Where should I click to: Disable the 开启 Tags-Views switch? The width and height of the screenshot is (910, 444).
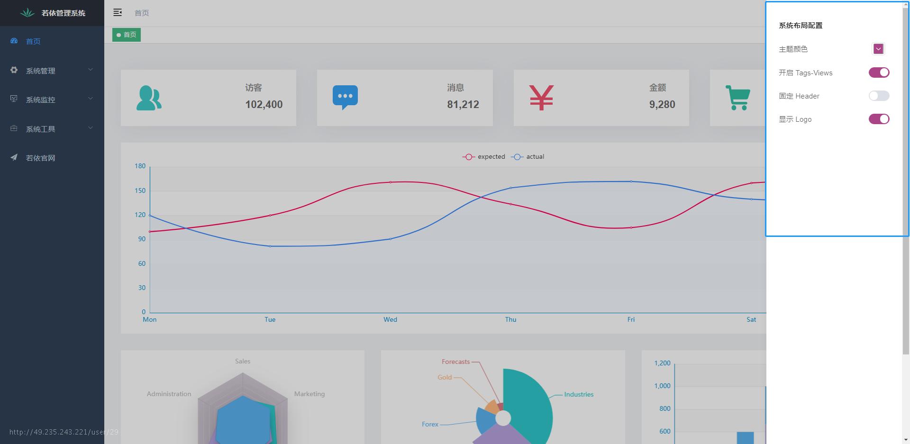click(879, 72)
